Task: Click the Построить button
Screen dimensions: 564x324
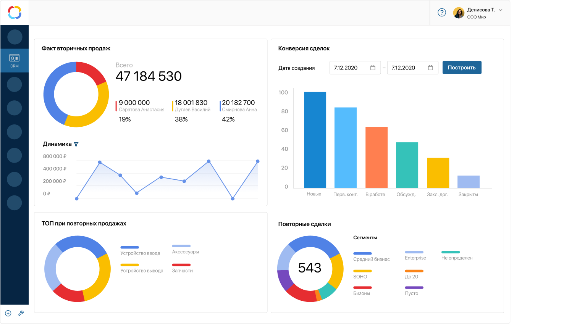Action: point(462,68)
